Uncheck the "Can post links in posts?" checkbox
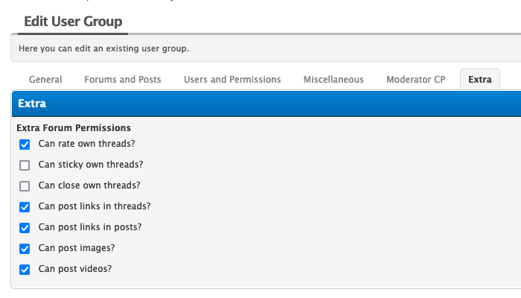The height and width of the screenshot is (298, 521). pos(25,227)
